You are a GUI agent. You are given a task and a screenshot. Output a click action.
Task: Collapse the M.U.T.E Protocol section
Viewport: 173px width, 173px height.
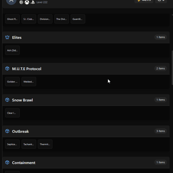click(x=86, y=69)
